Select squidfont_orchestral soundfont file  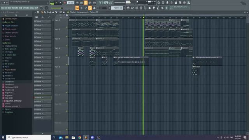point(12,101)
